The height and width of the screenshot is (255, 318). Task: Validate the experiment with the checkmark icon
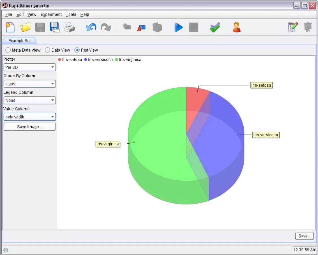coord(215,27)
